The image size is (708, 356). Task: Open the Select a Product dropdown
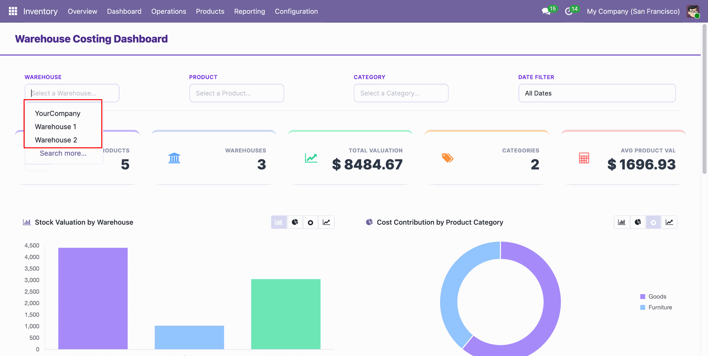tap(236, 93)
